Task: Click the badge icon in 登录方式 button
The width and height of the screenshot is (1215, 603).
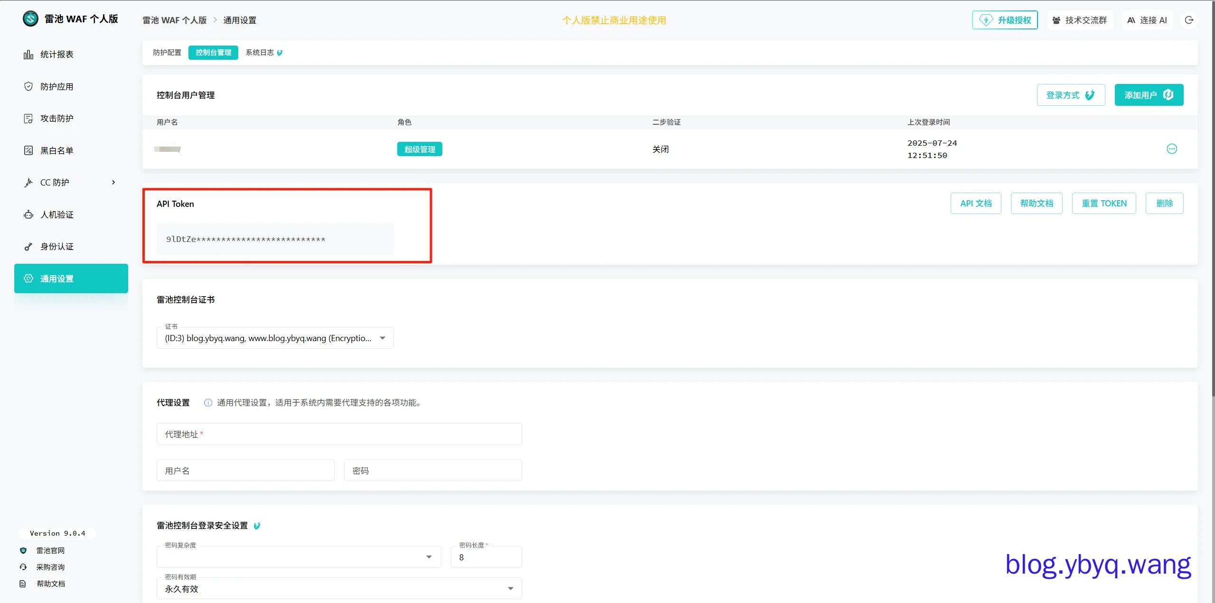Action: point(1090,95)
